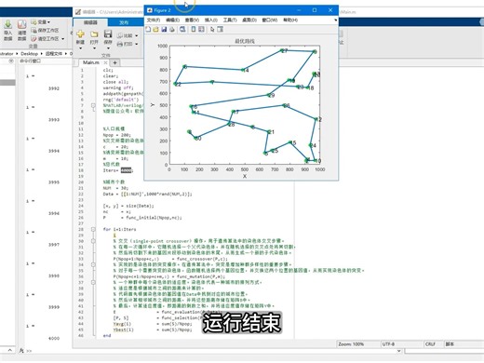Open the dropdown arrow under 新建
The image size is (484, 363).
click(80, 48)
